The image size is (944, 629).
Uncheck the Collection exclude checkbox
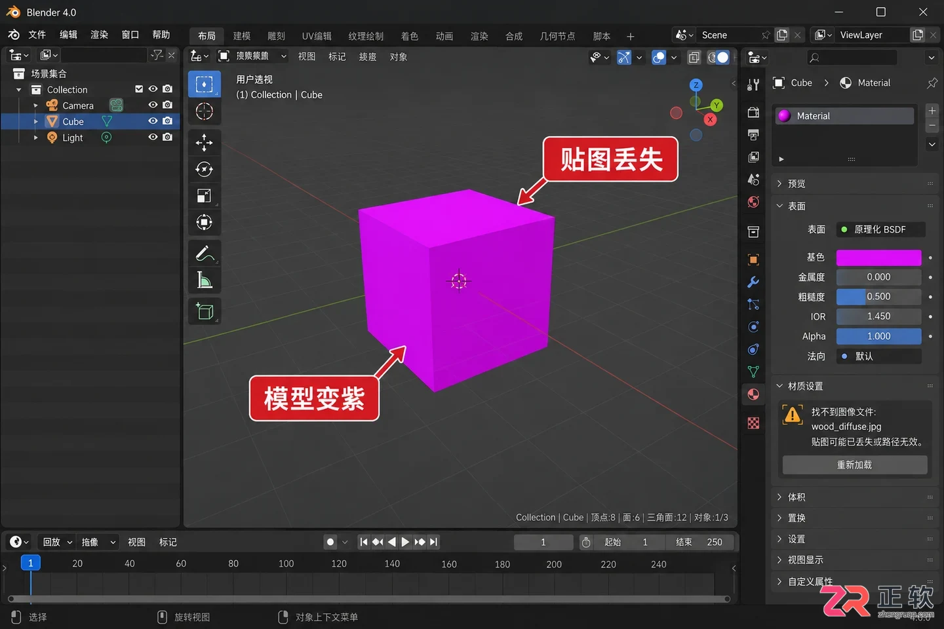139,89
